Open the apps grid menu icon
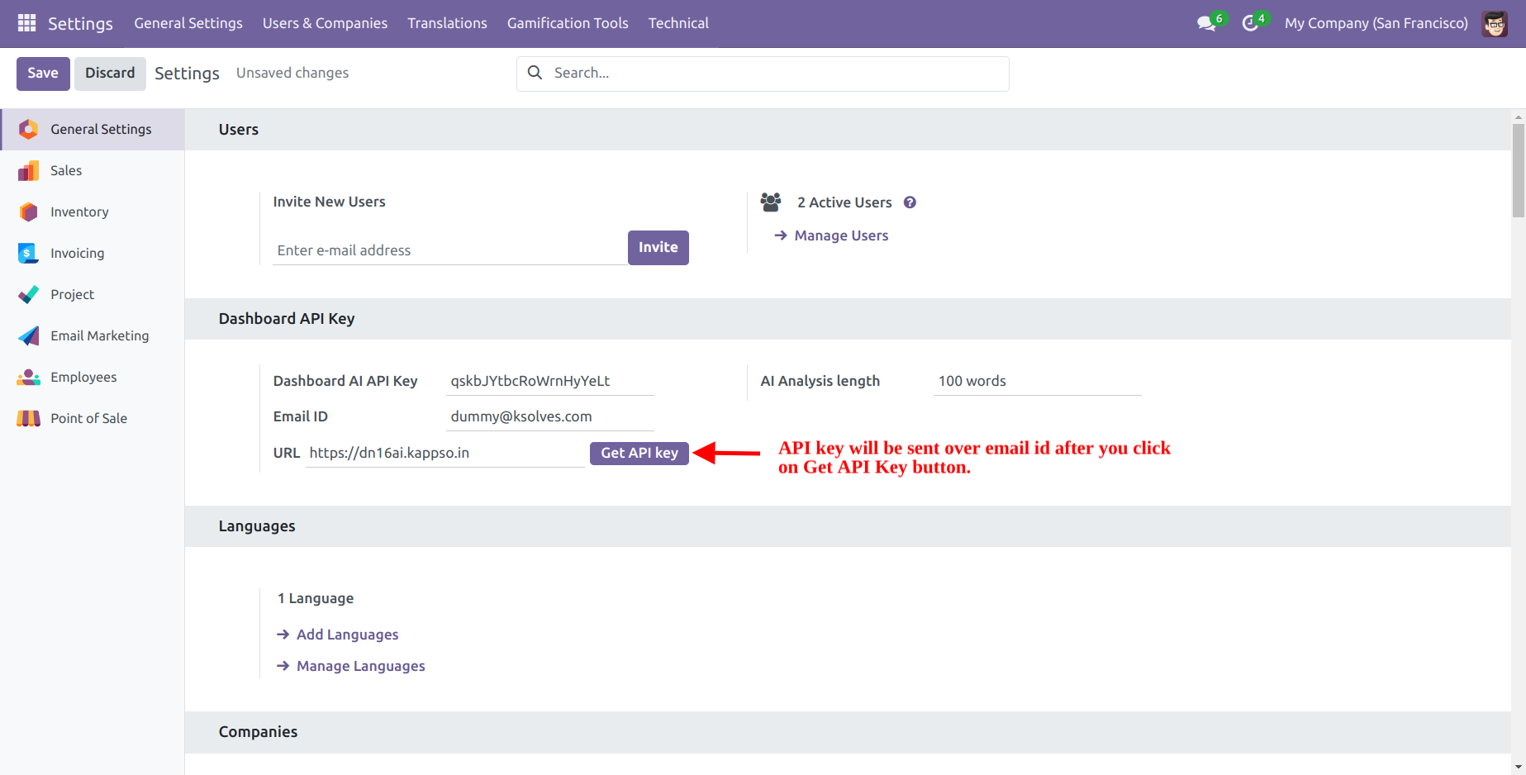The width and height of the screenshot is (1526, 775). tap(26, 23)
